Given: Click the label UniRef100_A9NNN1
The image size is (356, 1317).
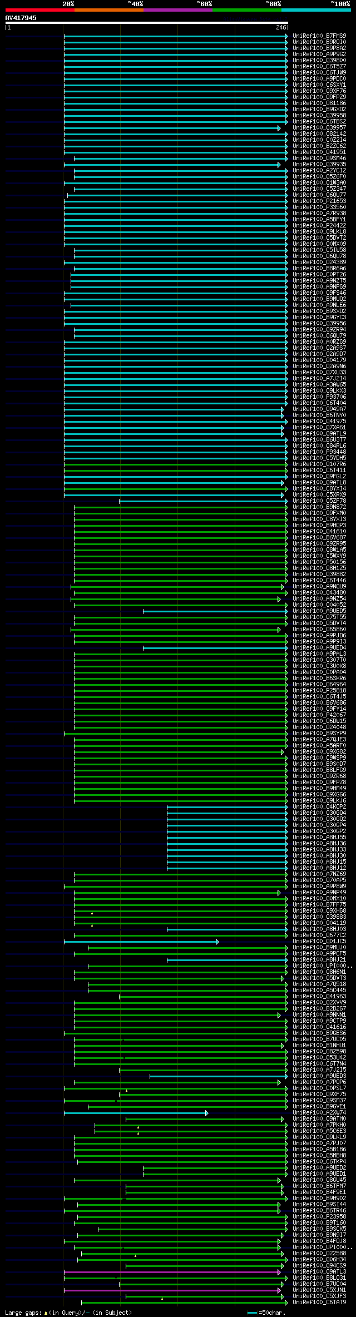Looking at the screenshot, I should pos(319,1015).
